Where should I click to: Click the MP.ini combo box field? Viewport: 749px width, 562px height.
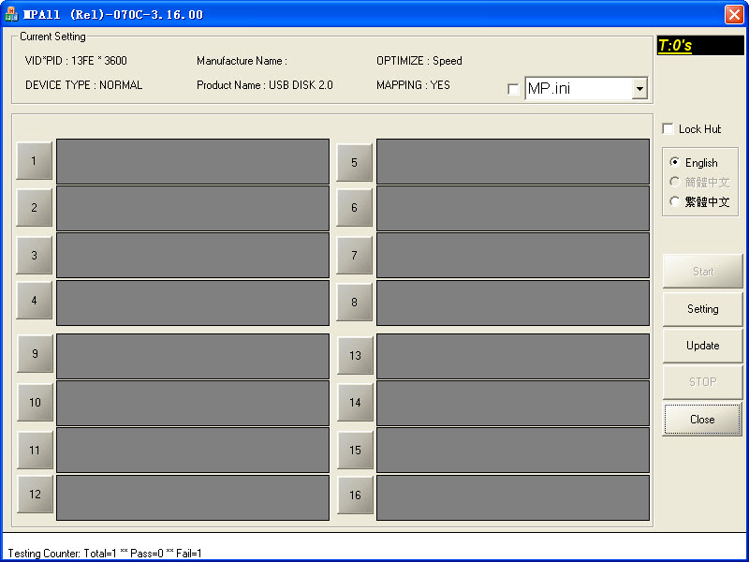pyautogui.click(x=578, y=89)
